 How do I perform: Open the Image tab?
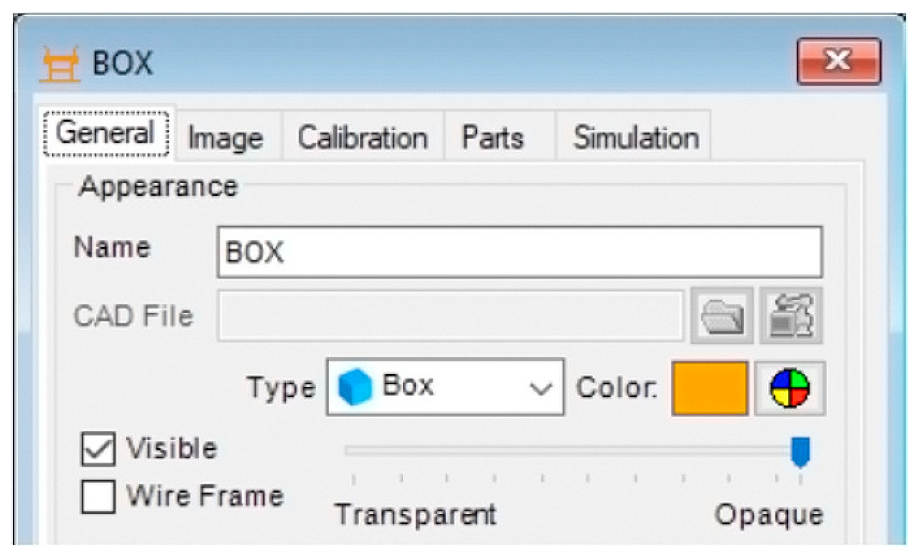coord(225,138)
